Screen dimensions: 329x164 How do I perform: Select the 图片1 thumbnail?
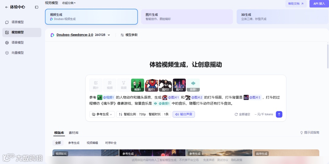pos(151,85)
